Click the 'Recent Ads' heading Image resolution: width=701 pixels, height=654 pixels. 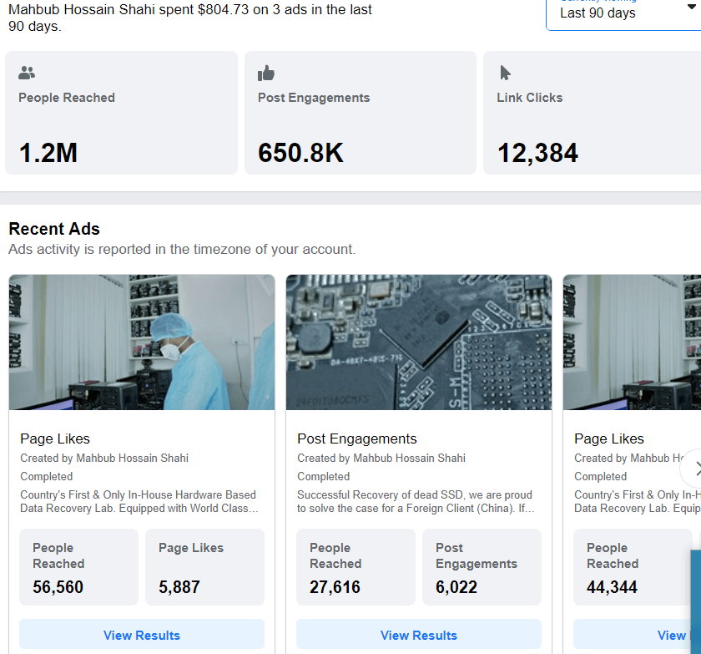coord(54,229)
